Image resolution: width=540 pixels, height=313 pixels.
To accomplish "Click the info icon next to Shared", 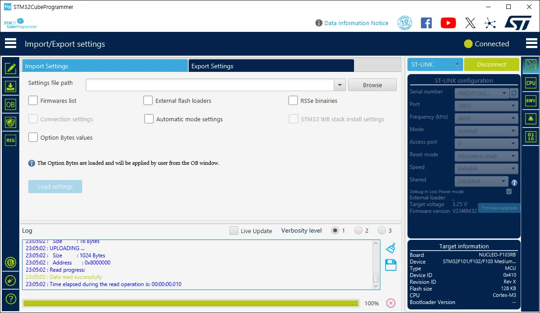I will tap(514, 183).
